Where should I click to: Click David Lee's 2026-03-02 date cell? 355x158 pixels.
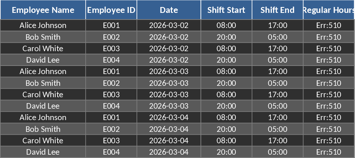point(169,60)
